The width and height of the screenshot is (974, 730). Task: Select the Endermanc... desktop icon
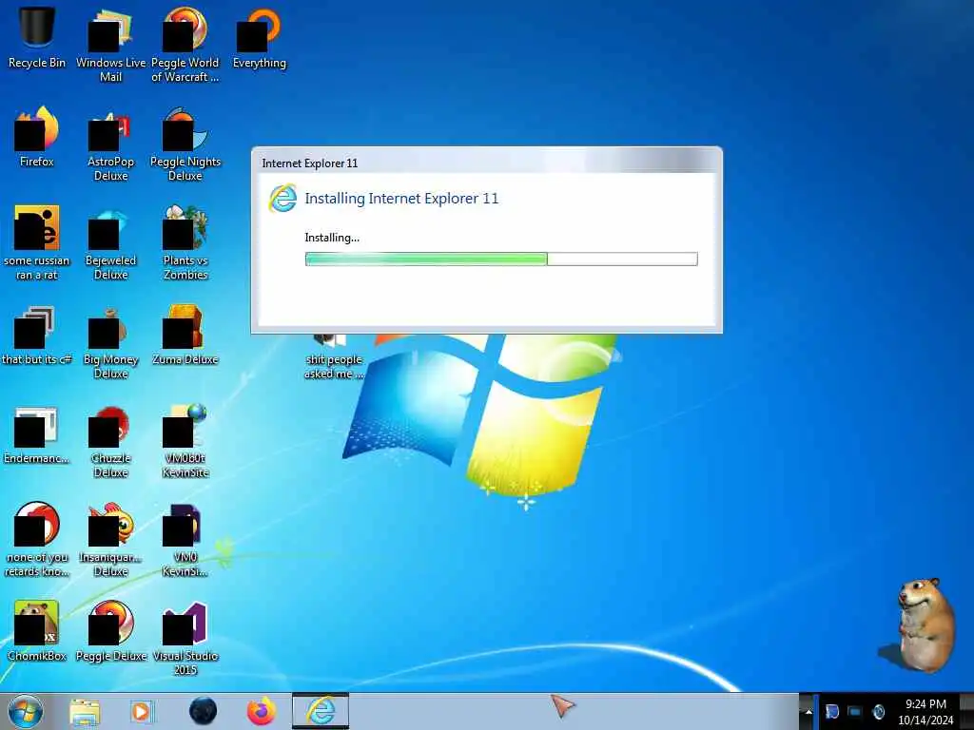tap(37, 433)
